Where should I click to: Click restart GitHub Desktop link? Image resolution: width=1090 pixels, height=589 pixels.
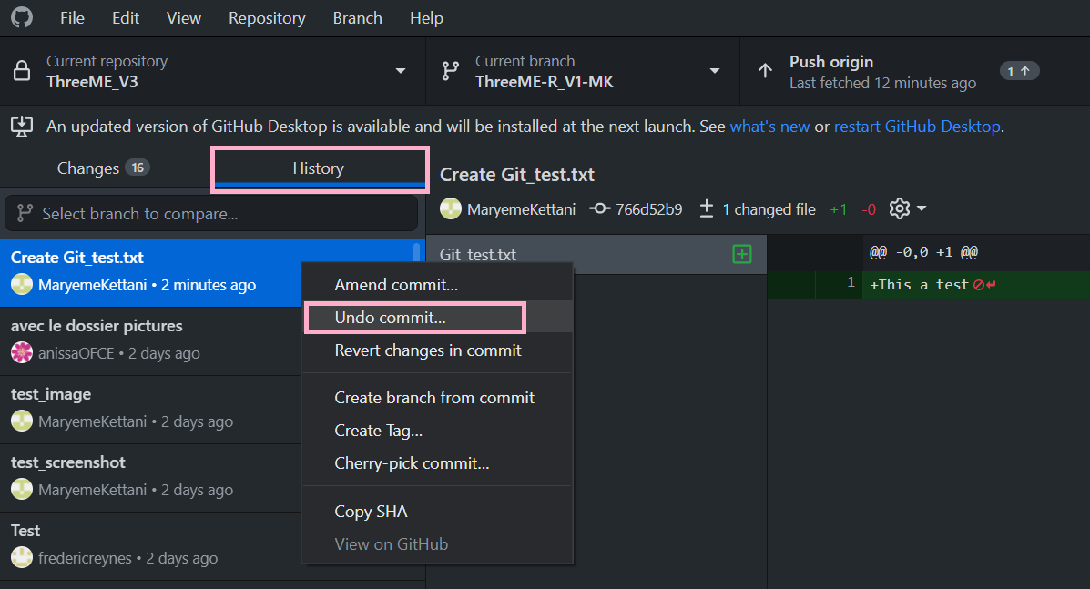click(x=917, y=127)
